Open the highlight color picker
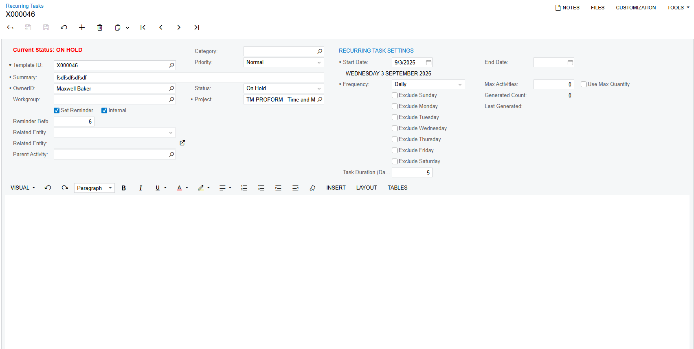The height and width of the screenshot is (349, 694). click(204, 188)
